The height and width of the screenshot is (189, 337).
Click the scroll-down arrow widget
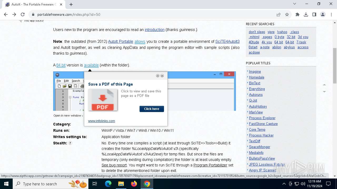click(324, 92)
